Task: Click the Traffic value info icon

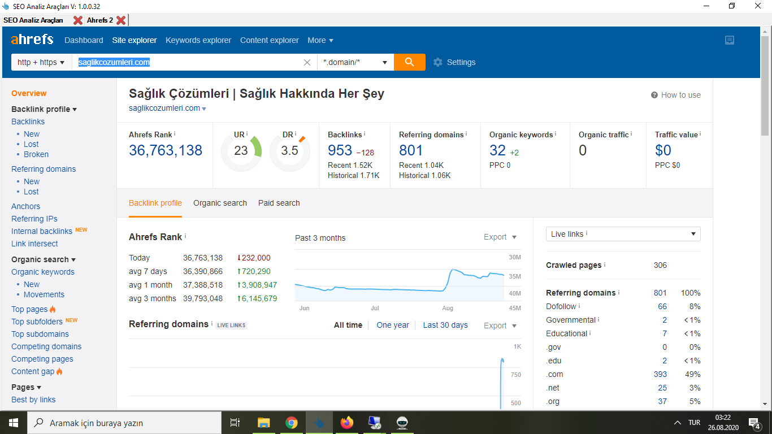Action: tap(700, 134)
